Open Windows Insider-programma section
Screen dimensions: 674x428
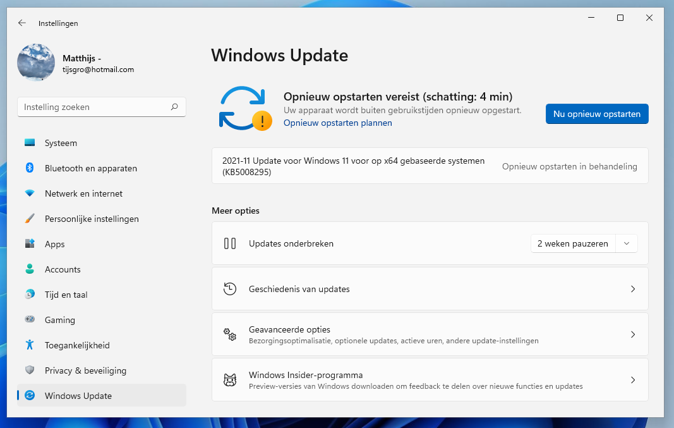[x=430, y=380]
